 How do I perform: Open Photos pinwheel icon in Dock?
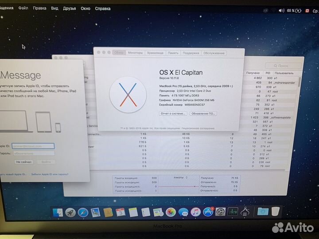pos(171,212)
